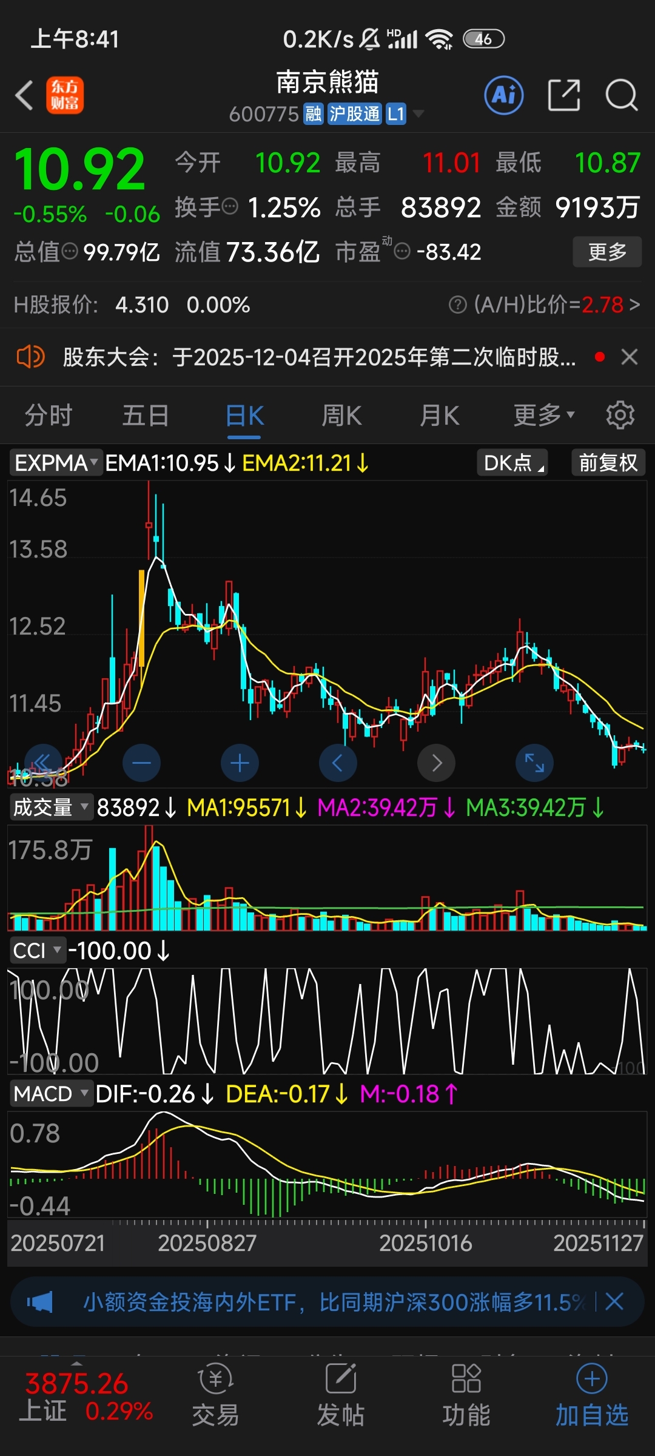655x1456 pixels.
Task: Move chart right one step
Action: (x=436, y=763)
